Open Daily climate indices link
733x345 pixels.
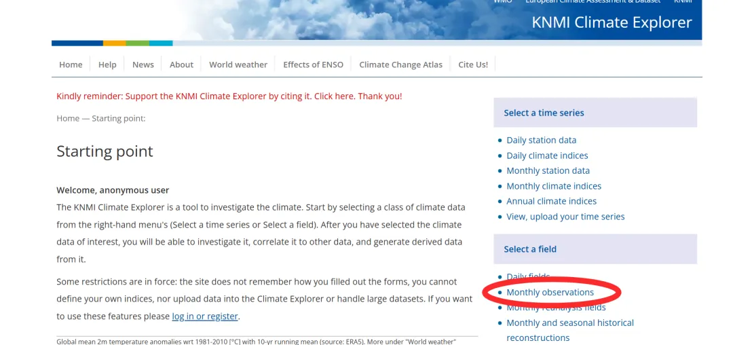(x=548, y=156)
